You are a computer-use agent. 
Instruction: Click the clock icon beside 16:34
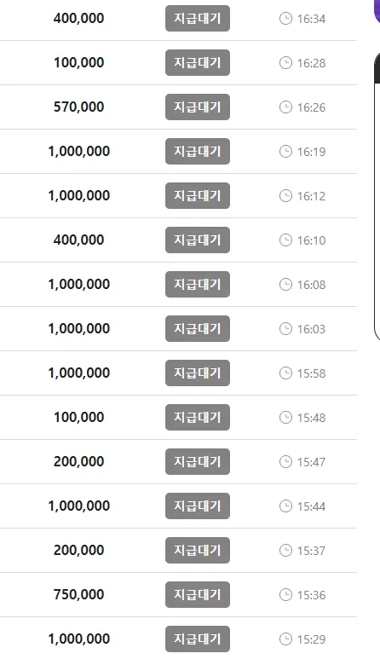[285, 19]
